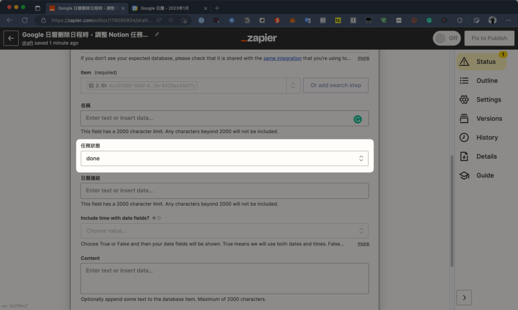Image resolution: width=518 pixels, height=310 pixels.
Task: Open the Guide graduation cap icon
Action: point(464,175)
